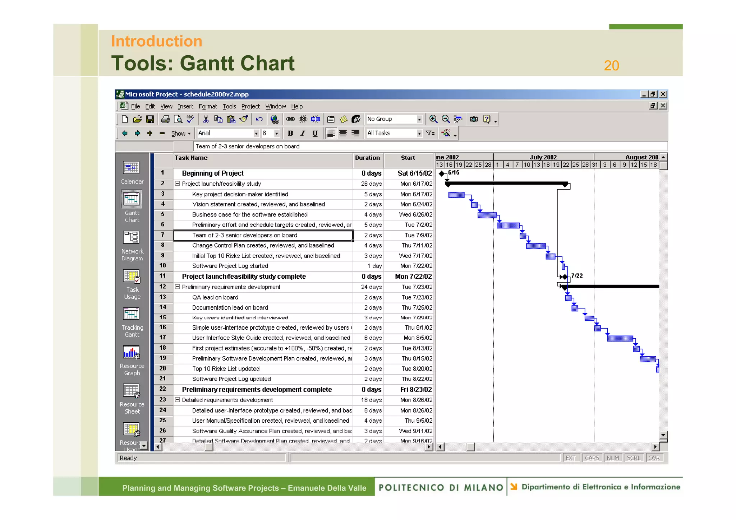Viewport: 736px width, 520px height.
Task: Click the task table horizontal scrollbar thumb
Action: tap(209, 447)
